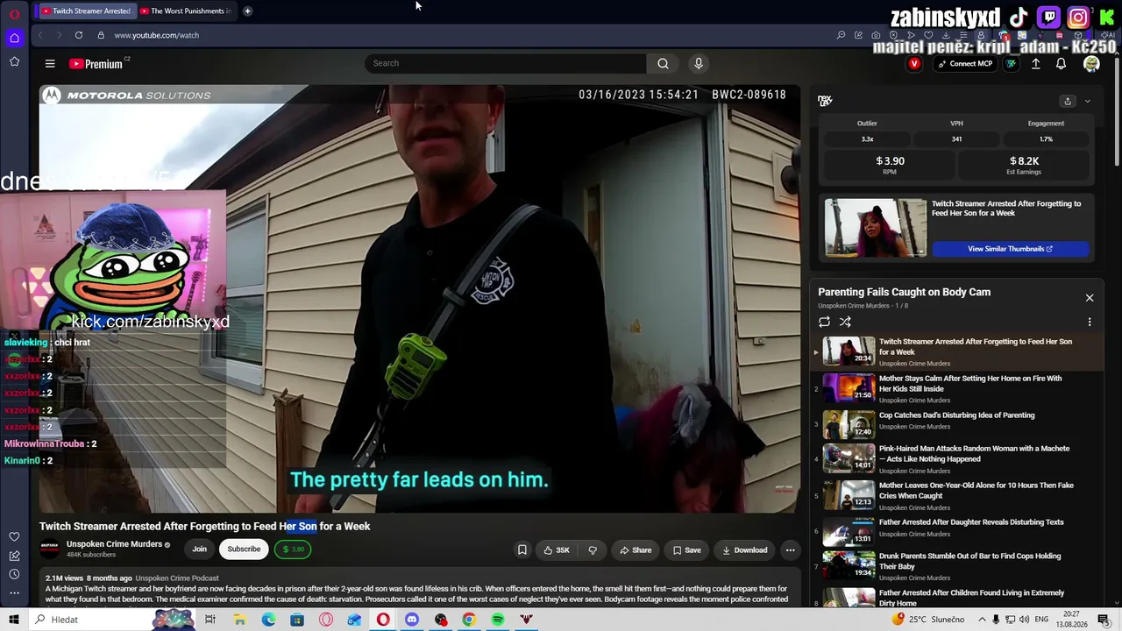Reload the page
Viewport: 1122px width, 631px height.
[x=79, y=35]
